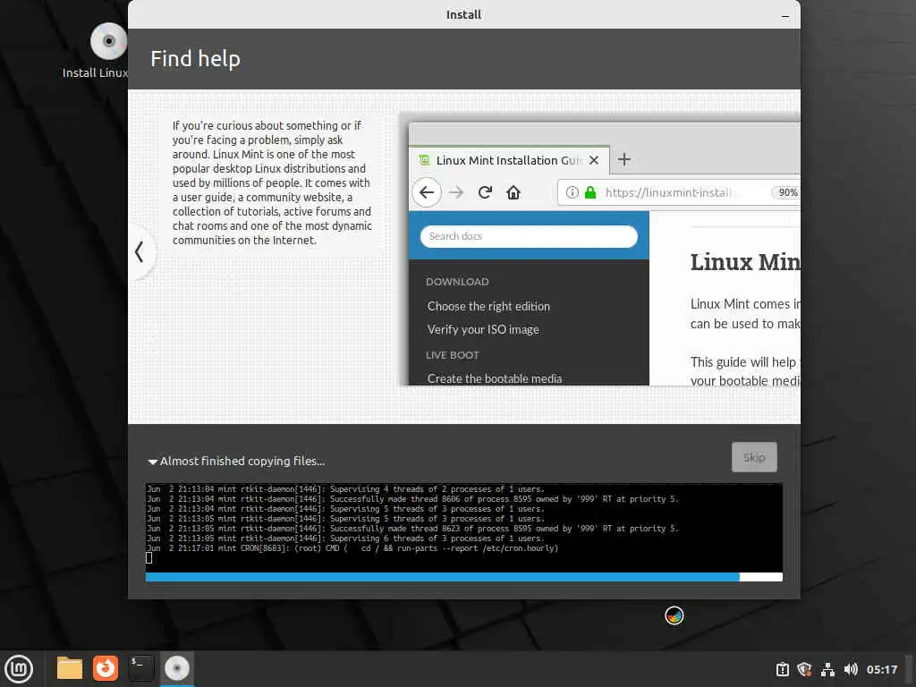This screenshot has width=916, height=687.
Task: Open 'Create the bootable media' link
Action: (x=494, y=378)
